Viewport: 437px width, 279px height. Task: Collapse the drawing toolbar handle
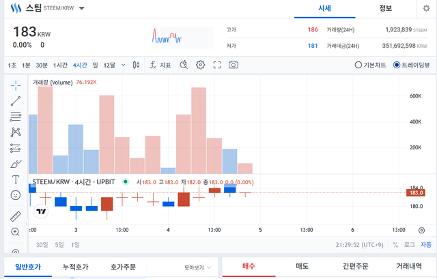(26, 223)
